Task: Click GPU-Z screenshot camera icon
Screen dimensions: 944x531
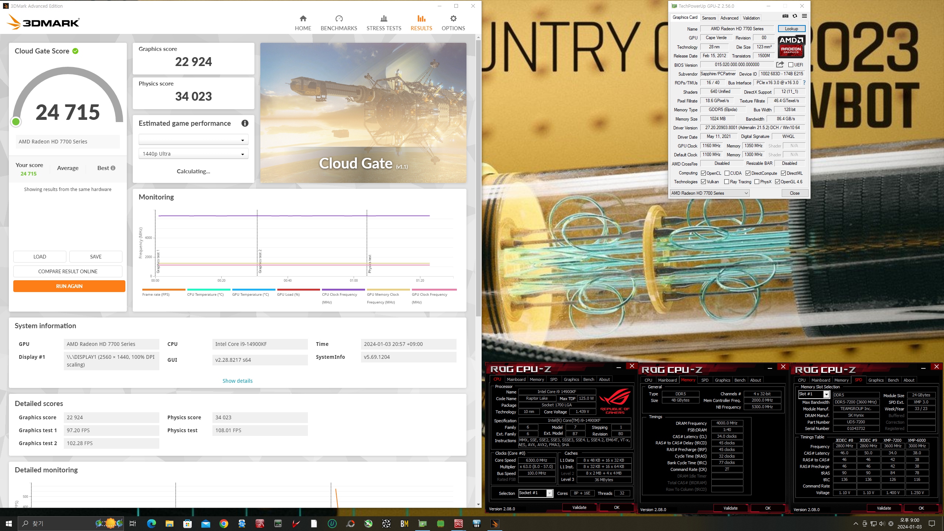Action: click(785, 16)
